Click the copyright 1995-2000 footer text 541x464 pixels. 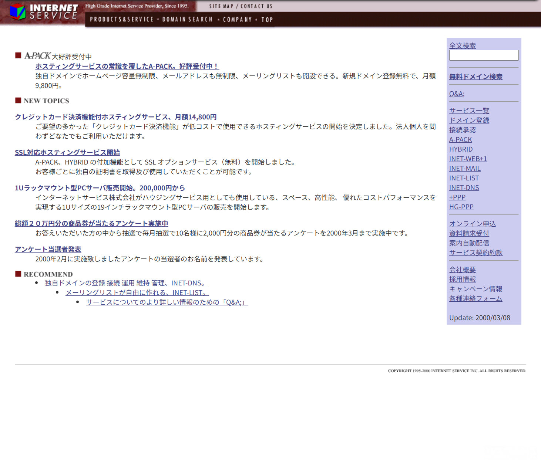[x=457, y=370]
